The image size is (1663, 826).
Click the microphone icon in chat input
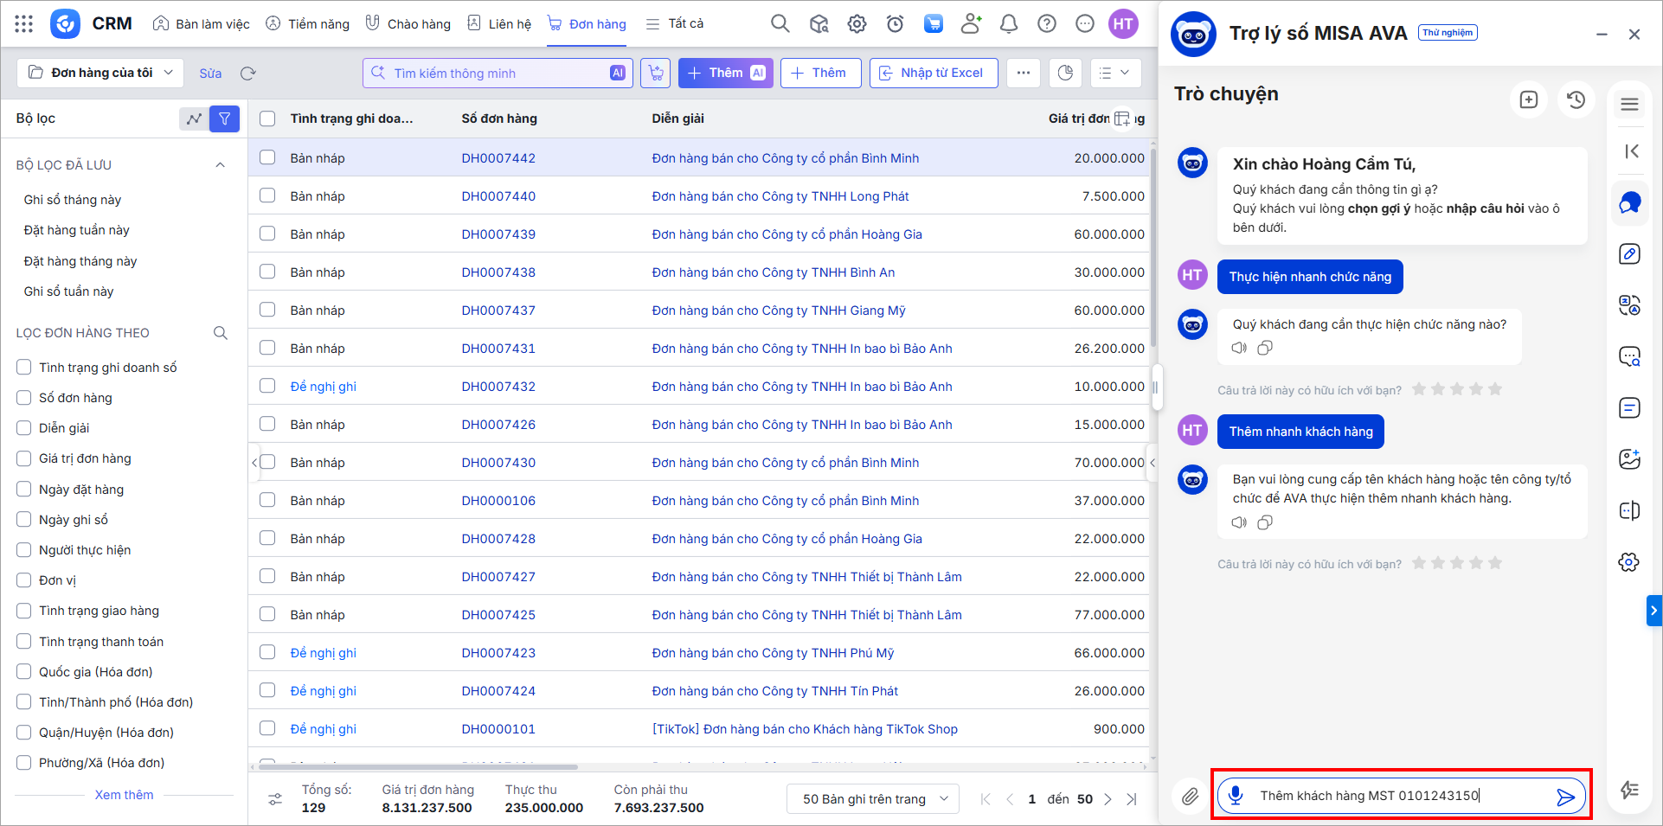1236,796
